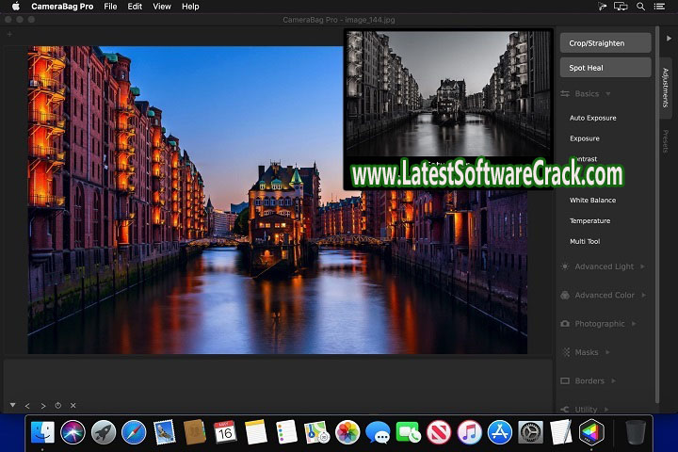Click the plus icon above the photo

click(9, 34)
